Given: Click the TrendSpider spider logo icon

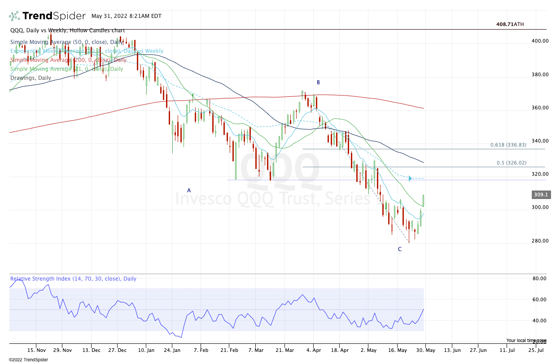Looking at the screenshot, I should (14, 16).
